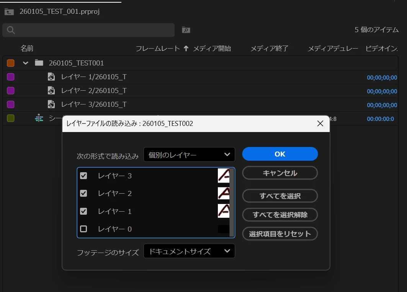Click the 00;00;00;00 value in the レイヤー 3 row

[382, 105]
